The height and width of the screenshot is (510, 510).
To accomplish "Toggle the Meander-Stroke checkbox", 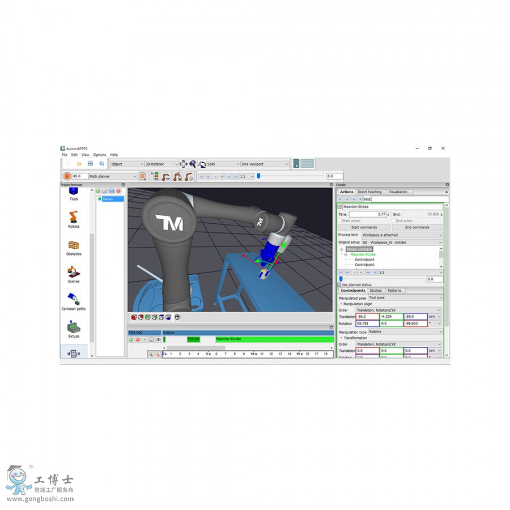I will 339,206.
